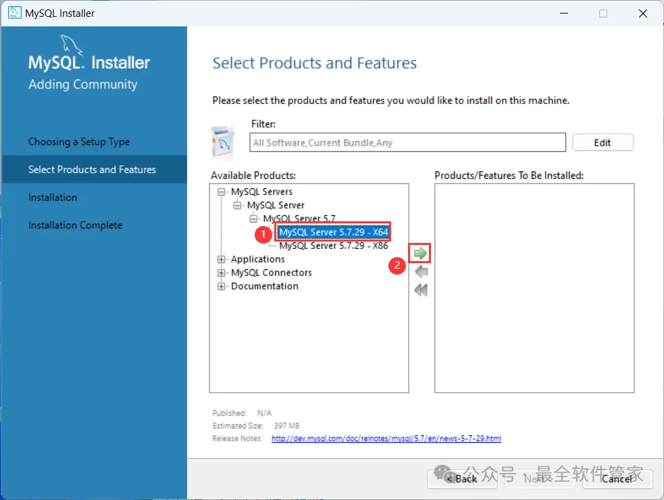664x500 pixels.
Task: Click the Filter text field
Action: pos(407,142)
